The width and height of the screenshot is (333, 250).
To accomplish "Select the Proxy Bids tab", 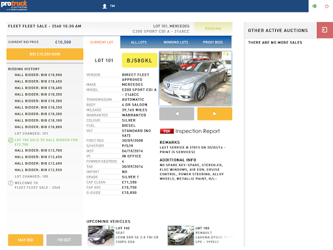I will pyautogui.click(x=213, y=42).
